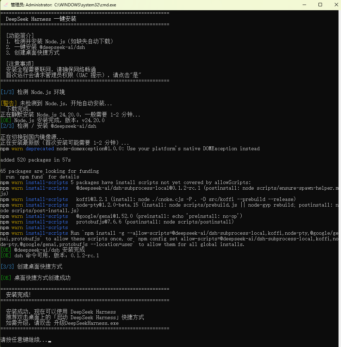Click '[OK] dsh 命令可用，版本：0.1.2-rc.1' line

(x=50, y=255)
